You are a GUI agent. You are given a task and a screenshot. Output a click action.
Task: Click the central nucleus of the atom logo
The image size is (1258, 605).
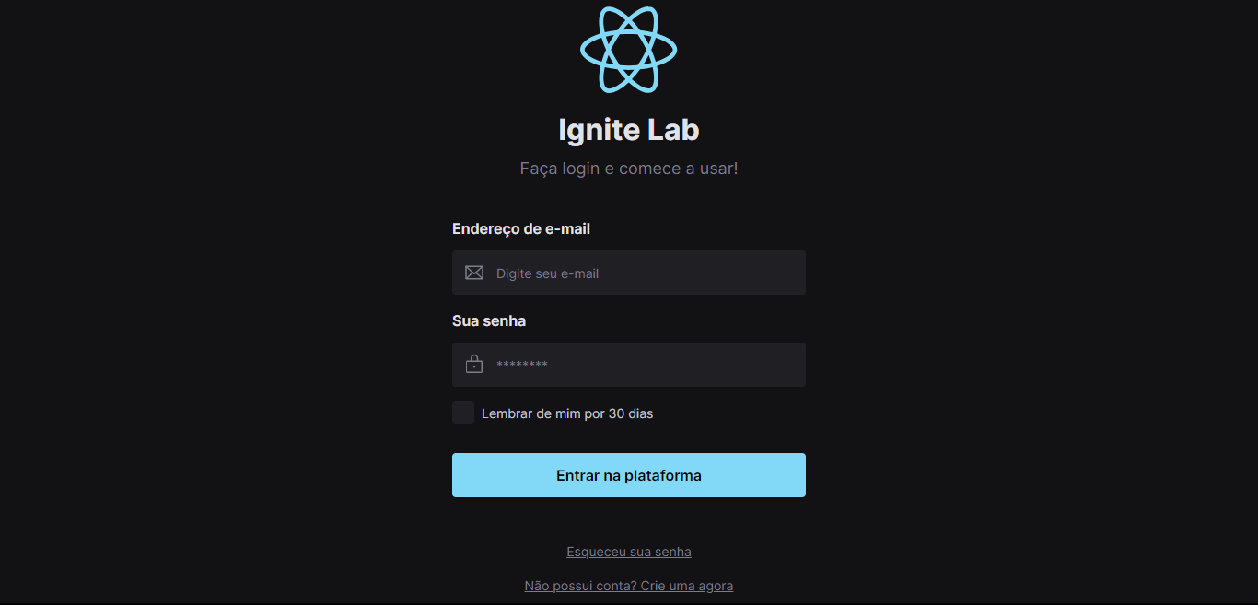click(x=629, y=50)
